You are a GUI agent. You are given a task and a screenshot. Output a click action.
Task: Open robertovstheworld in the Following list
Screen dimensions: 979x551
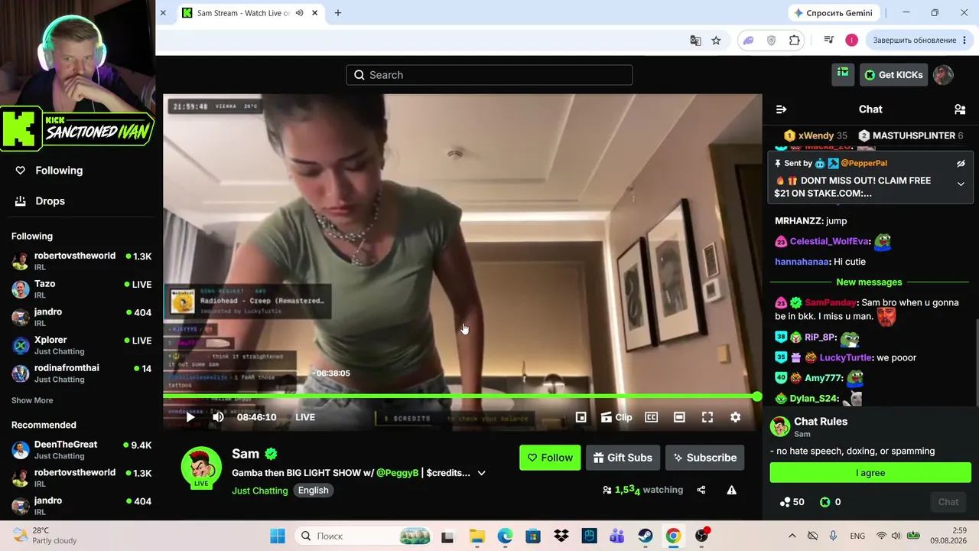point(81,261)
